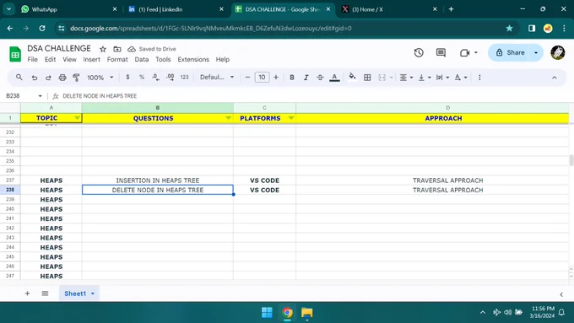Decrease font size with minus button

tap(247, 78)
